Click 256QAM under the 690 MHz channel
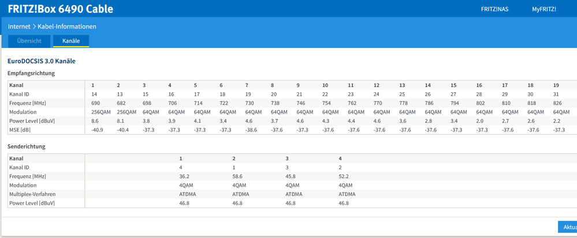 point(101,112)
